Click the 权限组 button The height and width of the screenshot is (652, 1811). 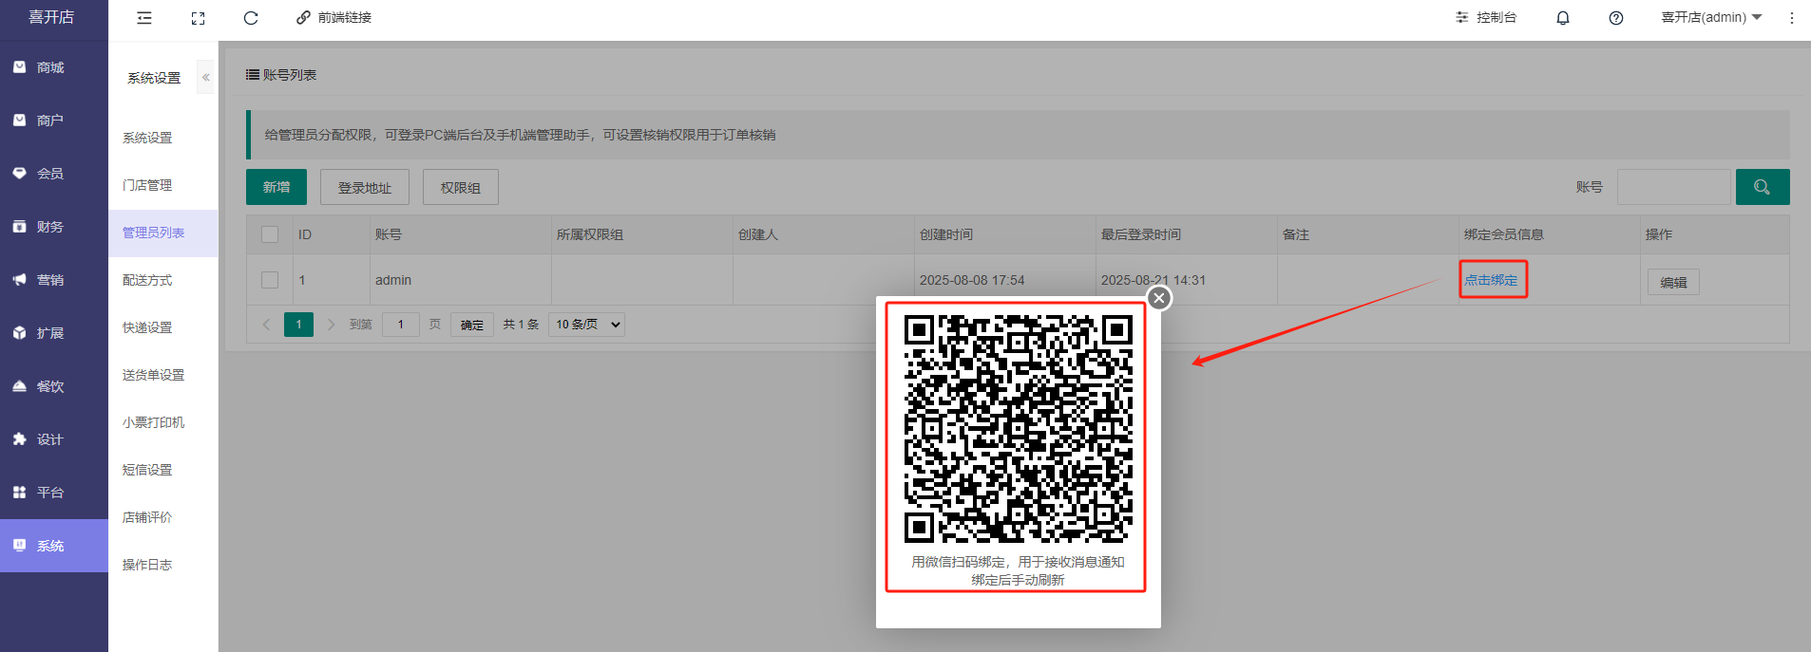tap(461, 187)
